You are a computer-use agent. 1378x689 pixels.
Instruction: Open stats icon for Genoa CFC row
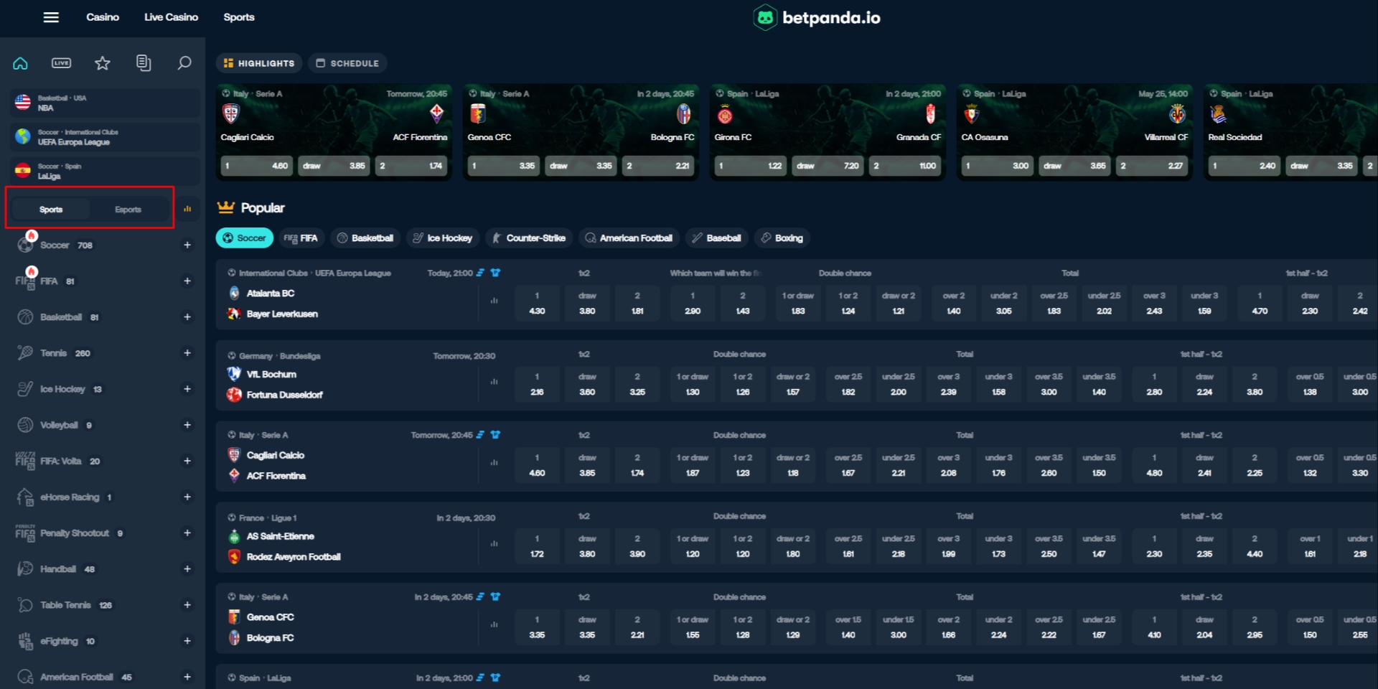pyautogui.click(x=494, y=624)
